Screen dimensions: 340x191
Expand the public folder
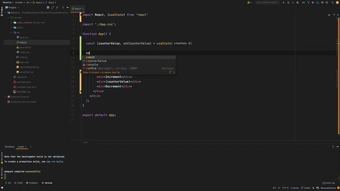(x=12, y=28)
